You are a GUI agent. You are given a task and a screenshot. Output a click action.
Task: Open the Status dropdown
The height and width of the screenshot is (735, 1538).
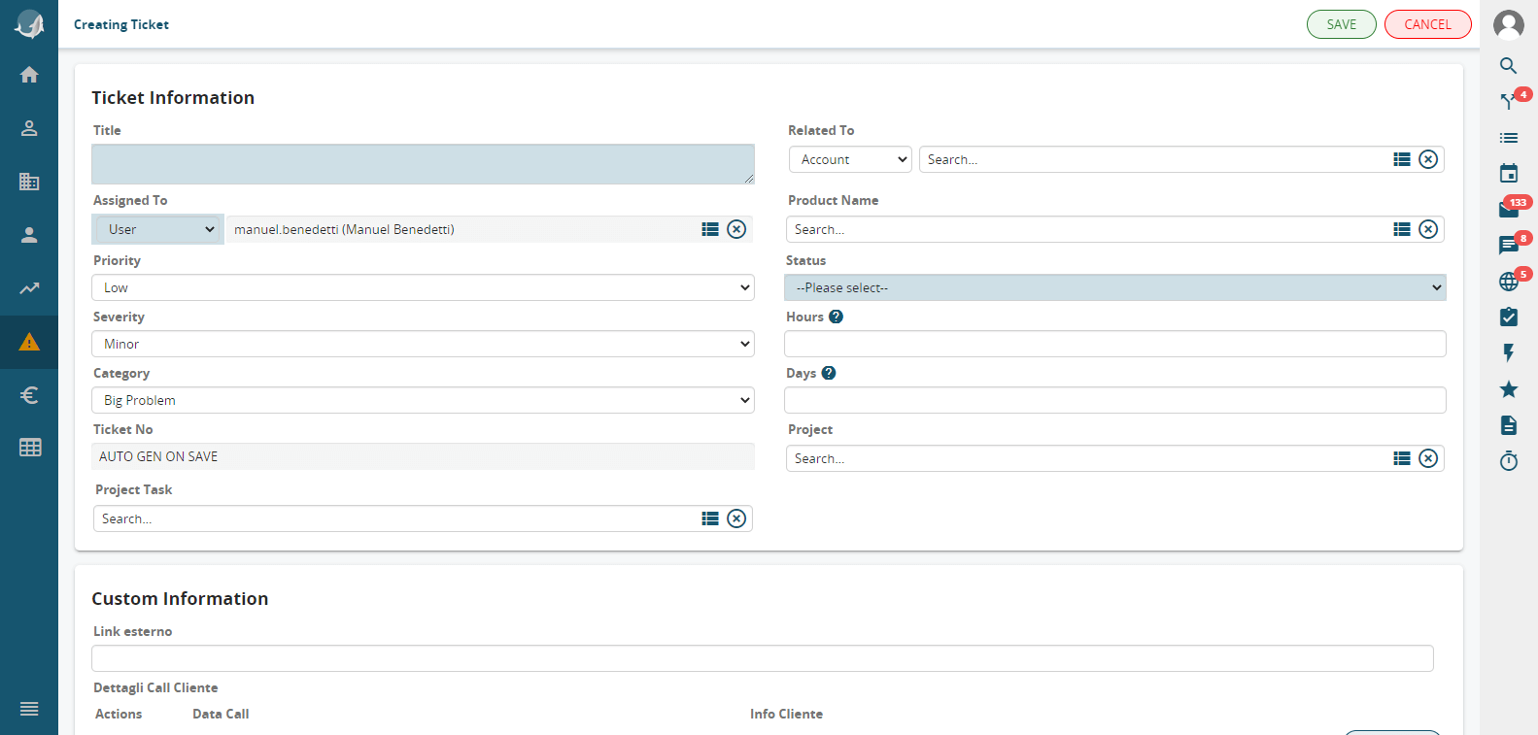coord(1114,287)
